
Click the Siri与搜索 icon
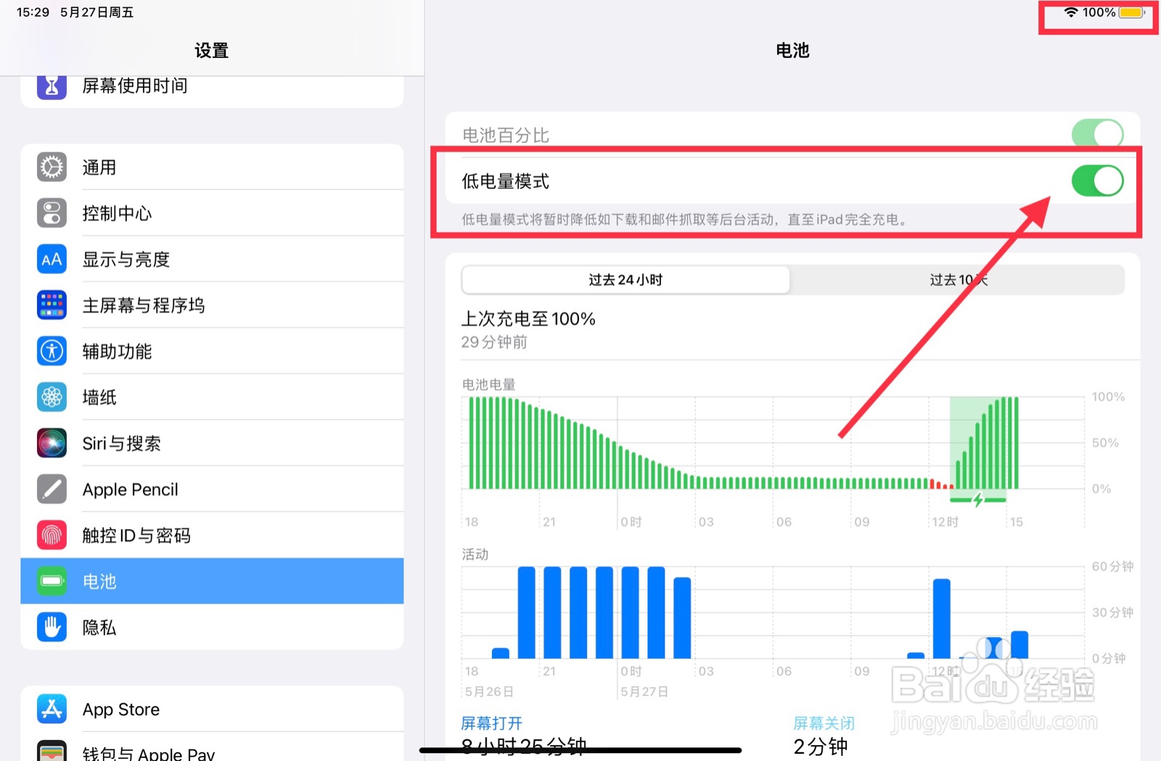click(51, 443)
